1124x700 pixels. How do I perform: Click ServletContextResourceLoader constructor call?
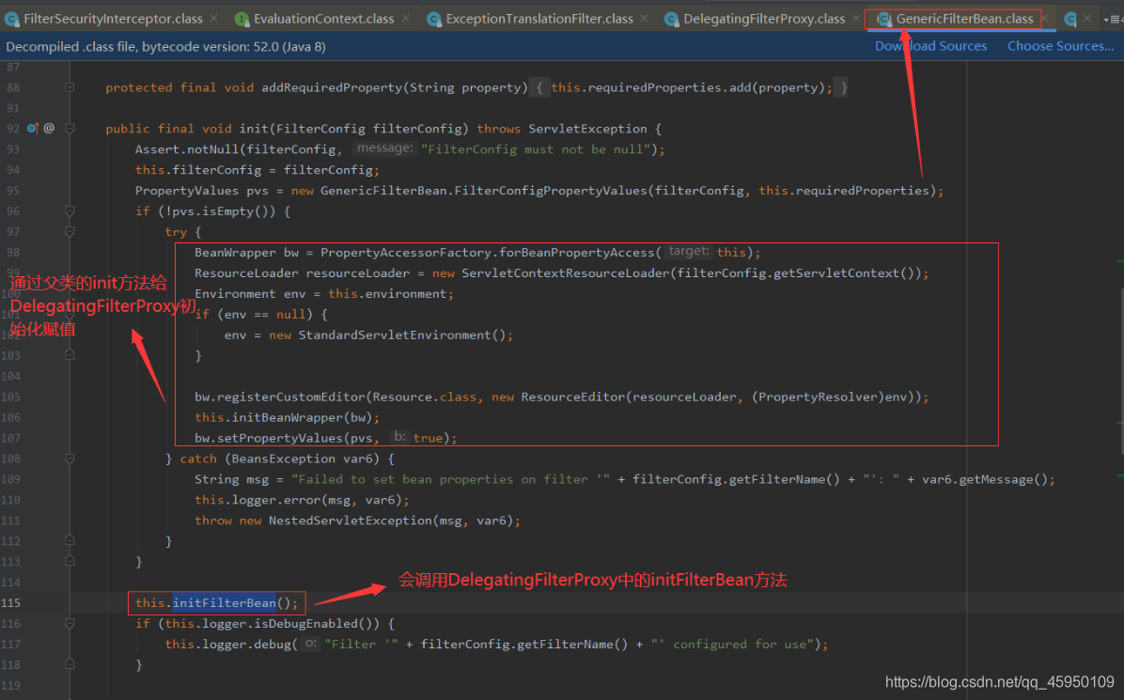pyautogui.click(x=566, y=273)
